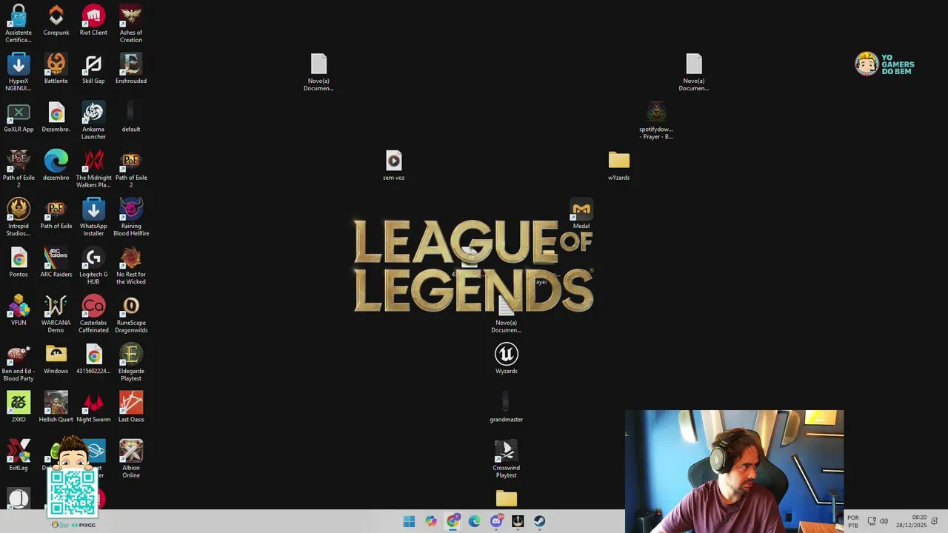Viewport: 948px width, 533px height.
Task: Select the Dezembro. Chrome shortcut
Action: [56, 117]
